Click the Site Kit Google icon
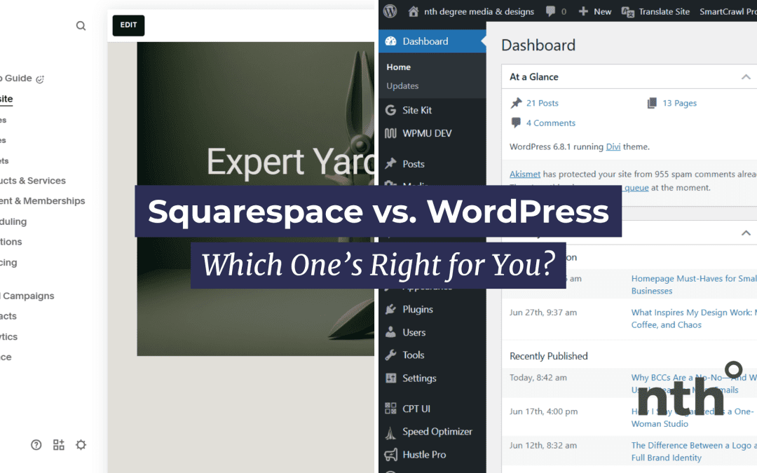This screenshot has width=757, height=473. point(390,110)
